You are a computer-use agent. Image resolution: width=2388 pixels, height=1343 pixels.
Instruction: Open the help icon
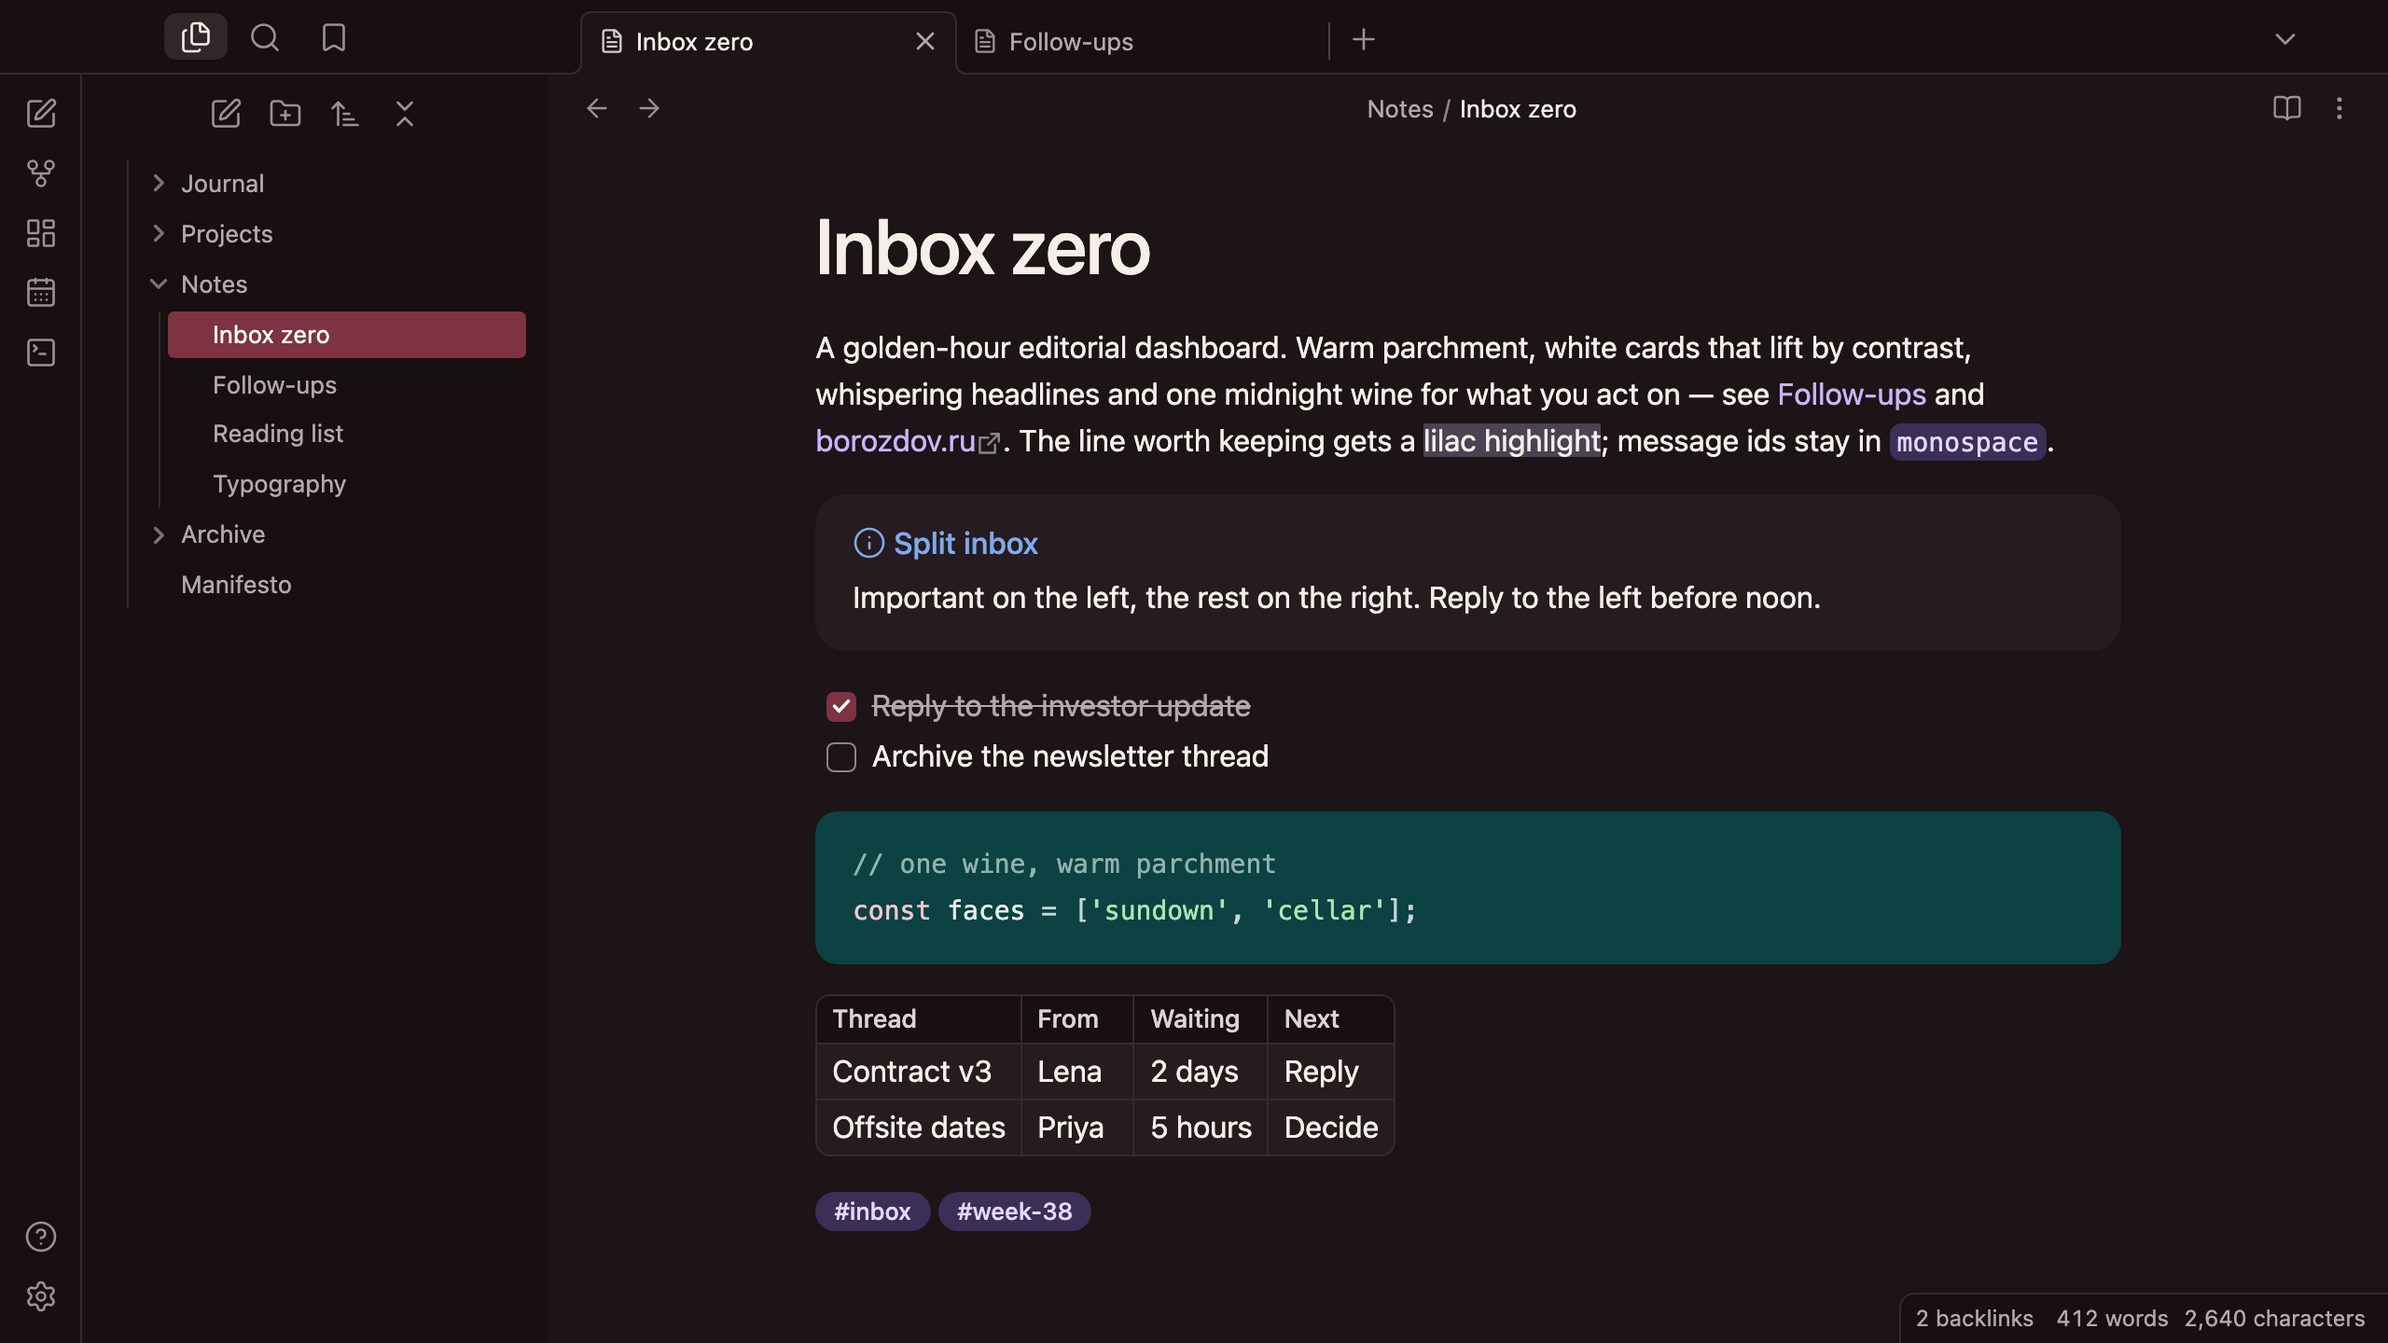tap(41, 1237)
